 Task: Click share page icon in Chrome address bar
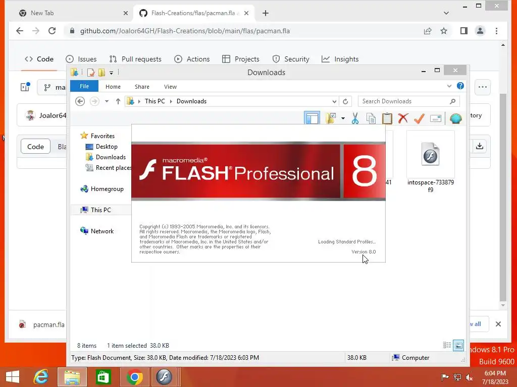click(428, 31)
